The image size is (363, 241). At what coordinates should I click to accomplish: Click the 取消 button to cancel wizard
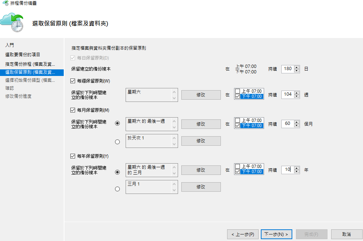(347, 234)
